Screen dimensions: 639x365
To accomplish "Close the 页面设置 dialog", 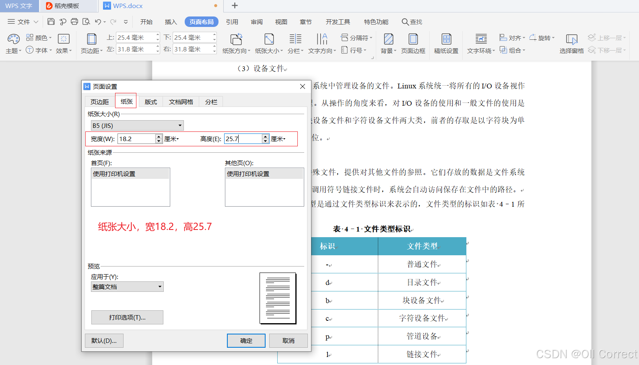I will [x=303, y=86].
